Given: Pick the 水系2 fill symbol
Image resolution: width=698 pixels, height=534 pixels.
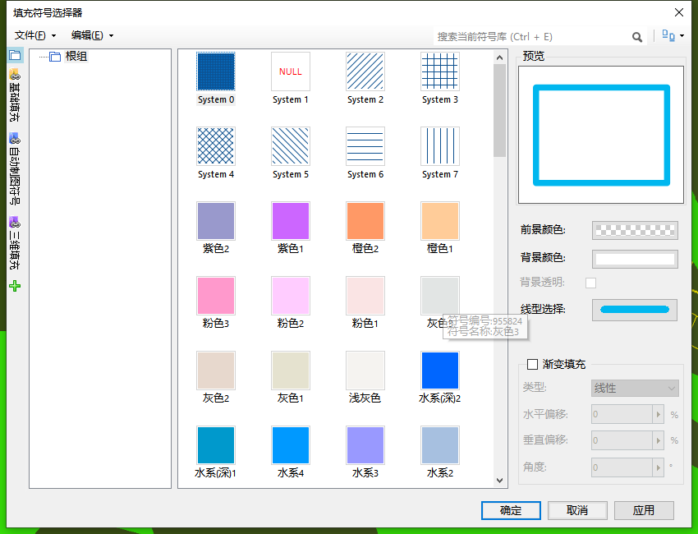Looking at the screenshot, I should (x=440, y=446).
